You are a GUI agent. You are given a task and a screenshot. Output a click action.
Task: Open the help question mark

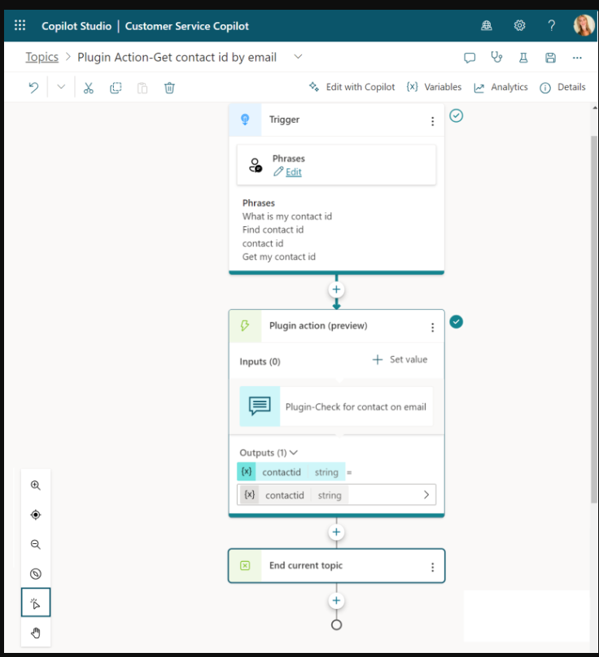552,25
